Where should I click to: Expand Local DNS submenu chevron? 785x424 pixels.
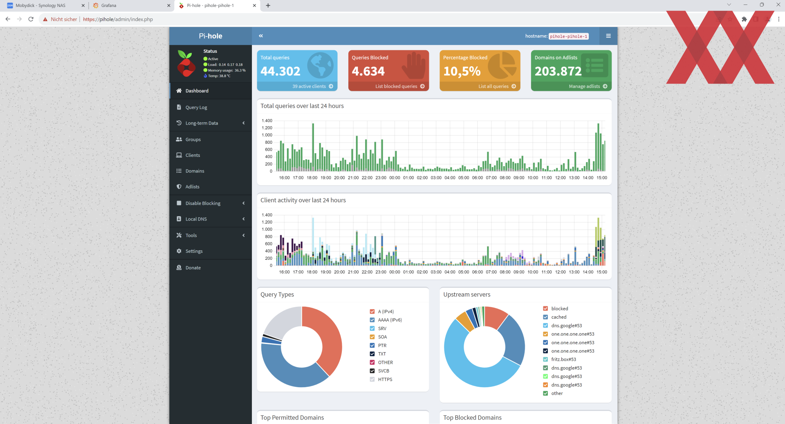point(244,219)
